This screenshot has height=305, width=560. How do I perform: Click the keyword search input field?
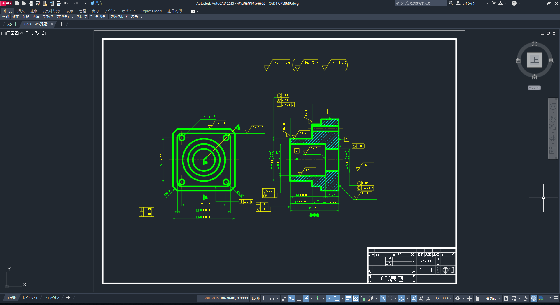(x=421, y=3)
